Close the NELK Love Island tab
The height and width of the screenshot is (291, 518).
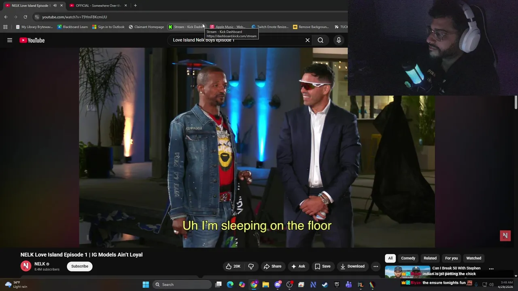tap(62, 6)
